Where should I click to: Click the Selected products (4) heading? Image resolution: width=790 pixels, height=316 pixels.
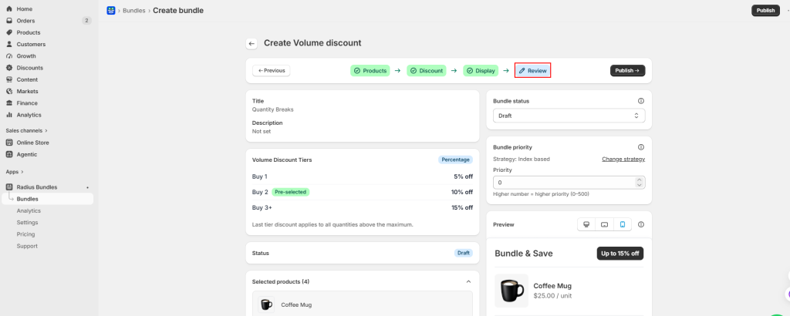click(281, 282)
